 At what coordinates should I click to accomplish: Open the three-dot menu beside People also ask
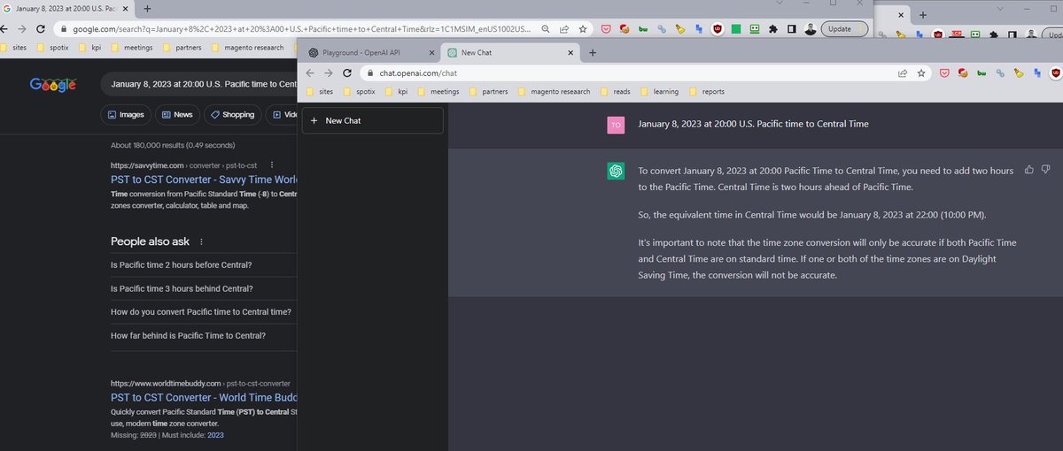201,241
